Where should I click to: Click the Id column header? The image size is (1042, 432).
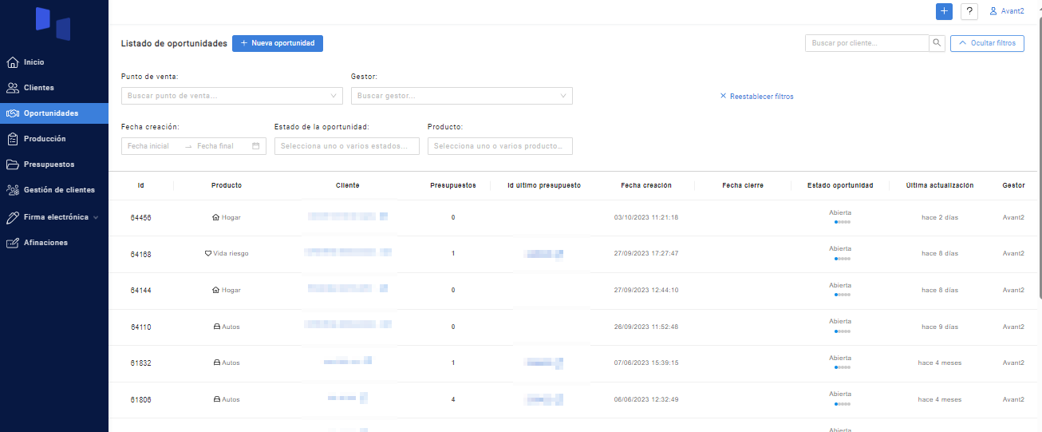[x=140, y=185]
